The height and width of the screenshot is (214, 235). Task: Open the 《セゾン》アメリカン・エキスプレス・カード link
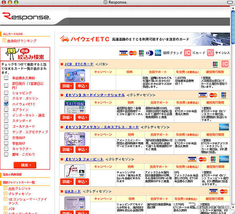(102, 127)
